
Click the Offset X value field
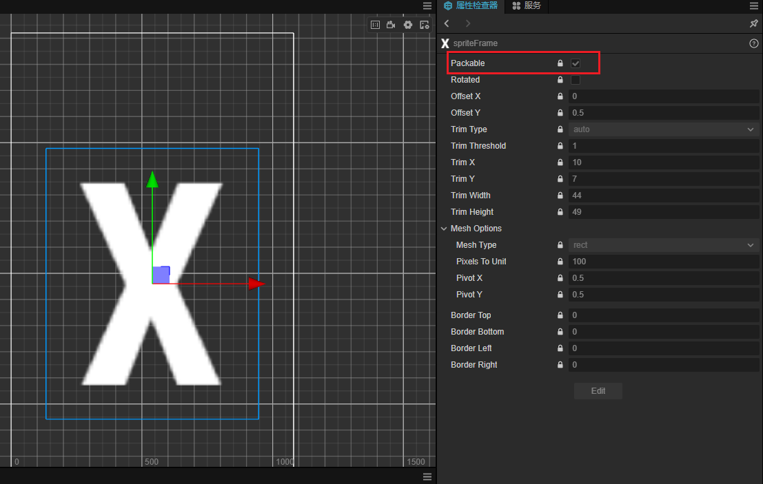(664, 96)
